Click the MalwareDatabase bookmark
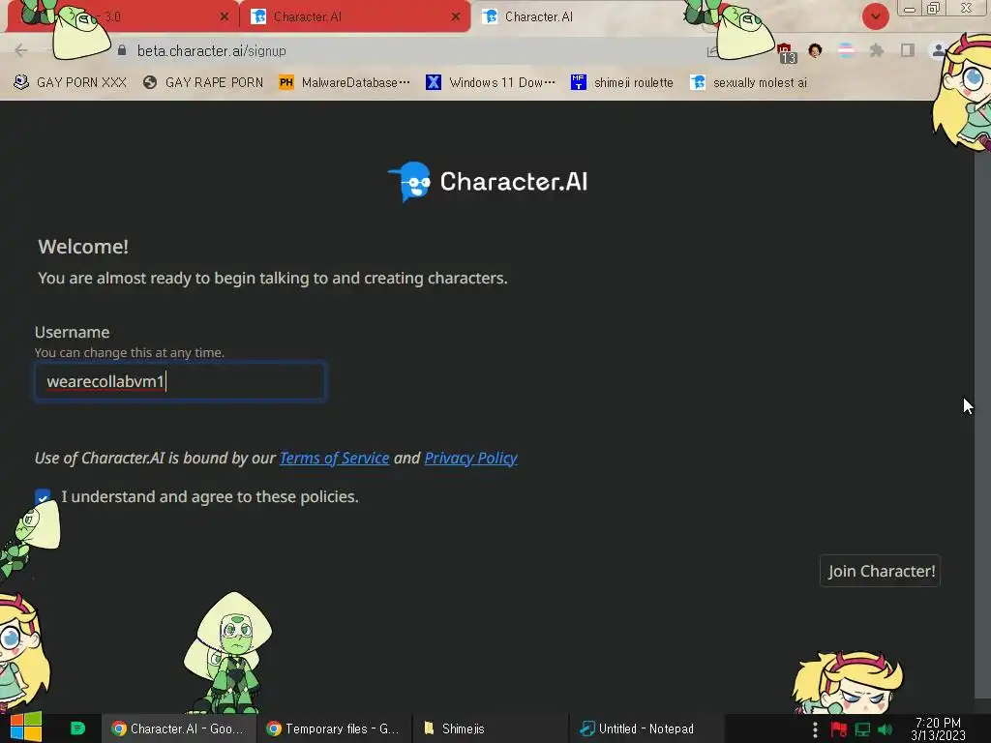This screenshot has width=991, height=743. pyautogui.click(x=345, y=83)
